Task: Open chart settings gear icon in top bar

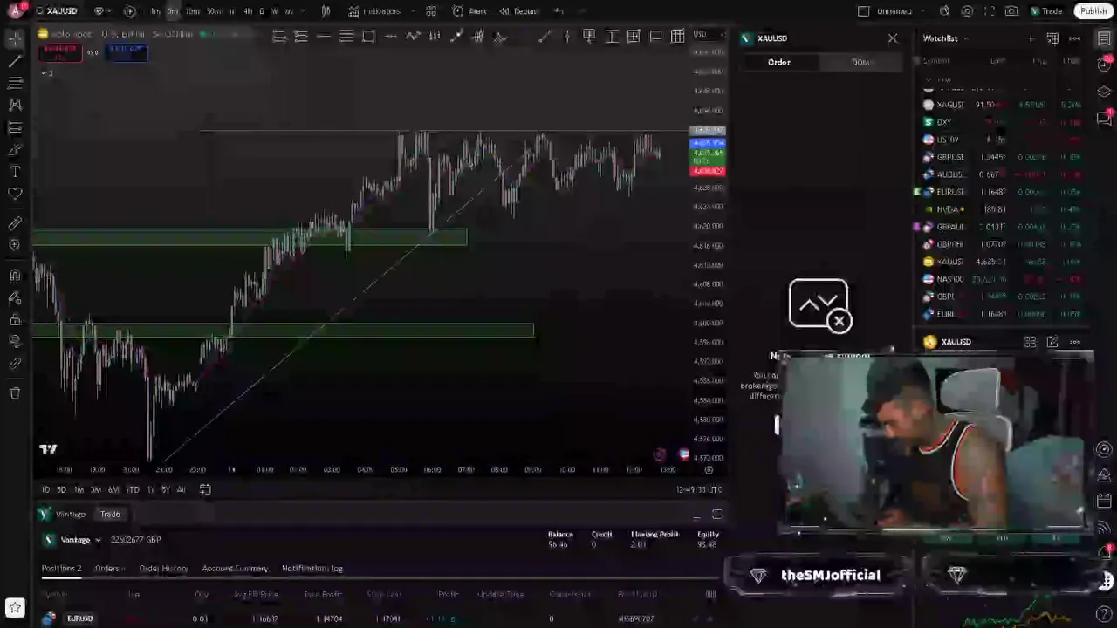Action: (x=967, y=11)
